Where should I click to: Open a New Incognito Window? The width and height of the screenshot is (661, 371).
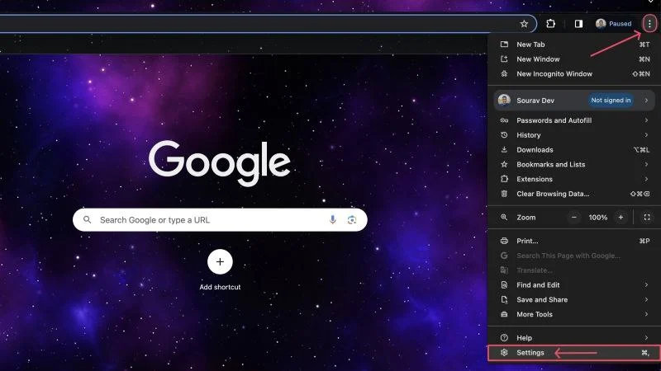[574, 73]
